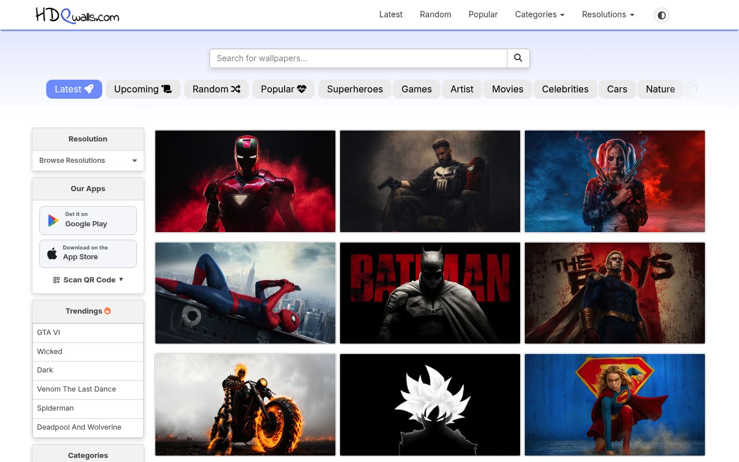
Task: Select the Upcoming filter pill
Action: pyautogui.click(x=143, y=89)
